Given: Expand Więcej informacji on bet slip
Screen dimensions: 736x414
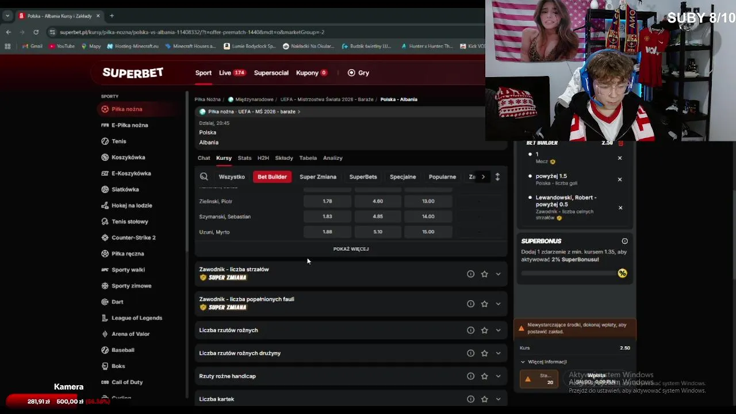Looking at the screenshot, I should click(543, 362).
